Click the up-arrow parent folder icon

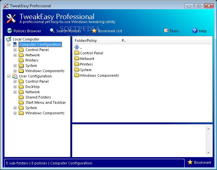pos(77,47)
